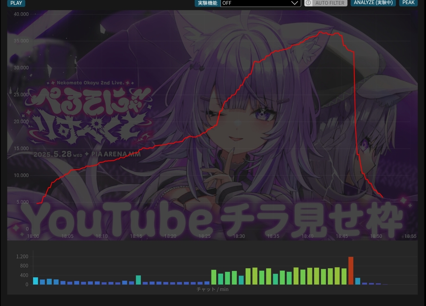The width and height of the screenshot is (426, 306).
Task: Click the PLAY button
Action: coord(16,3)
